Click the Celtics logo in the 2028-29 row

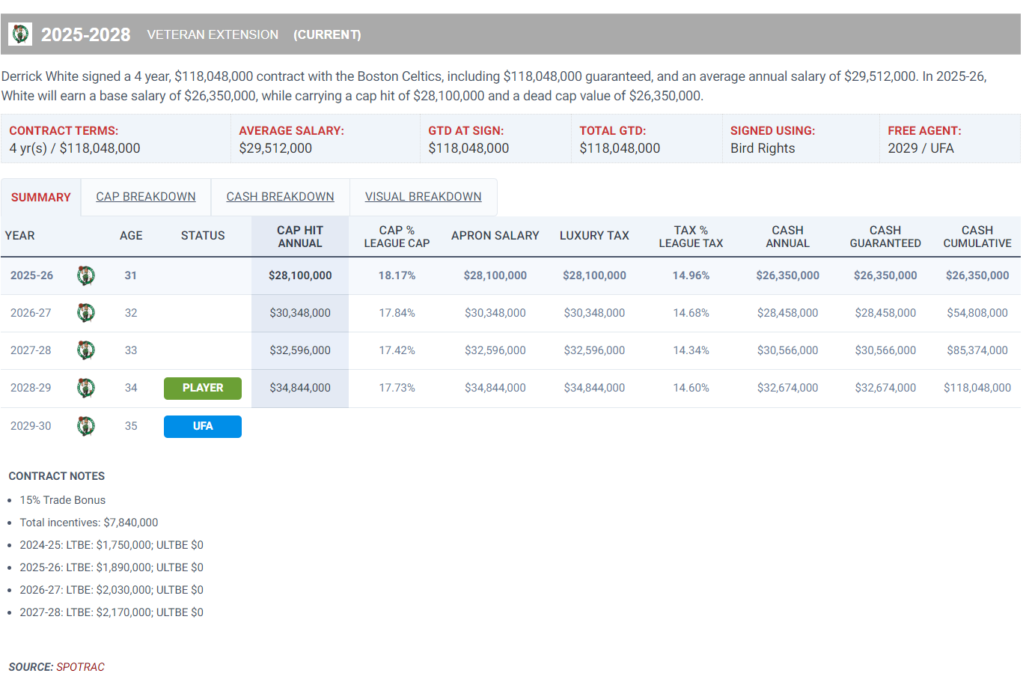coord(86,388)
